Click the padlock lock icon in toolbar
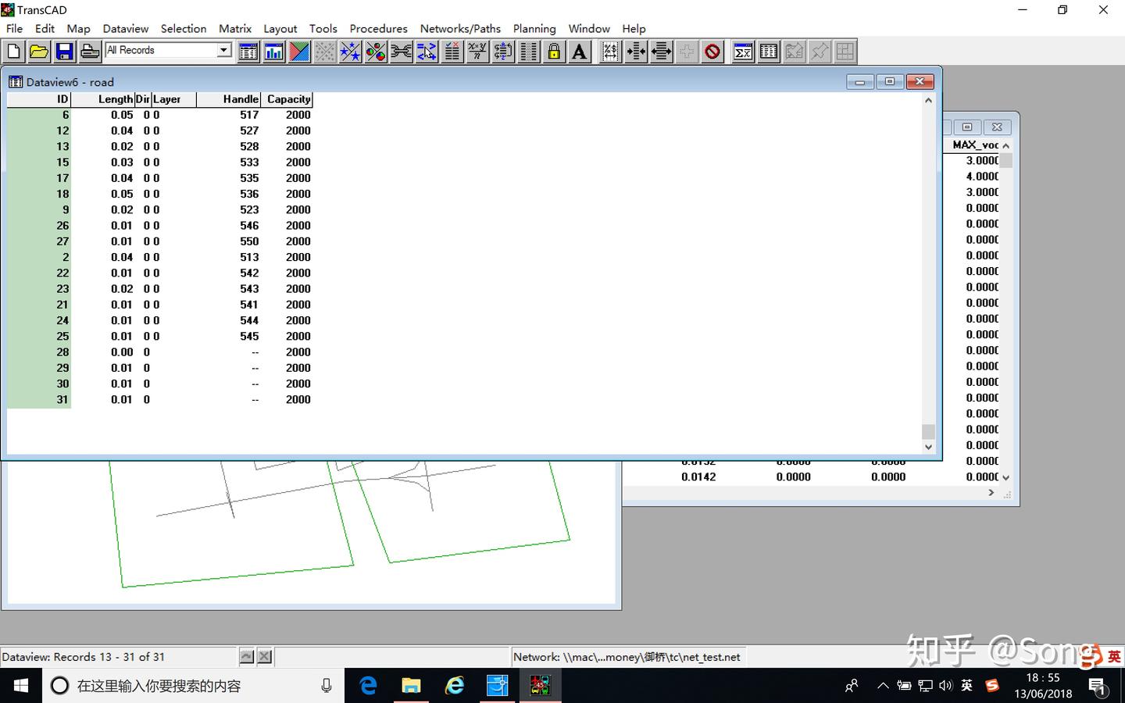The height and width of the screenshot is (703, 1125). click(554, 52)
